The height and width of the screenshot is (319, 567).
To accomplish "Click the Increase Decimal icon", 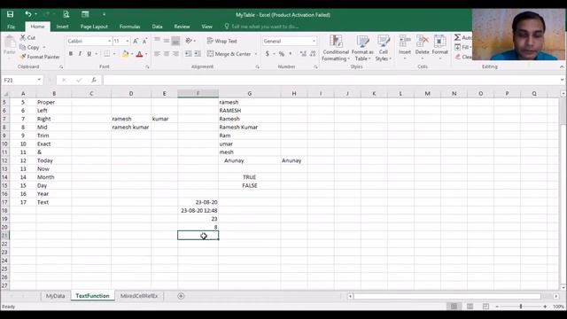I will click(x=303, y=54).
